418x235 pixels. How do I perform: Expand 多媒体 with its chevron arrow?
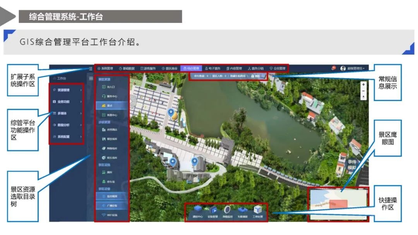coord(81,113)
